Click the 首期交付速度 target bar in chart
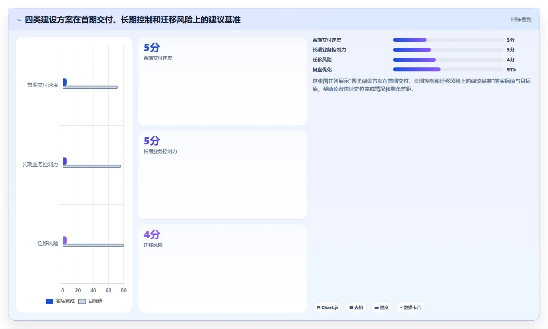548x329 pixels. (90, 87)
